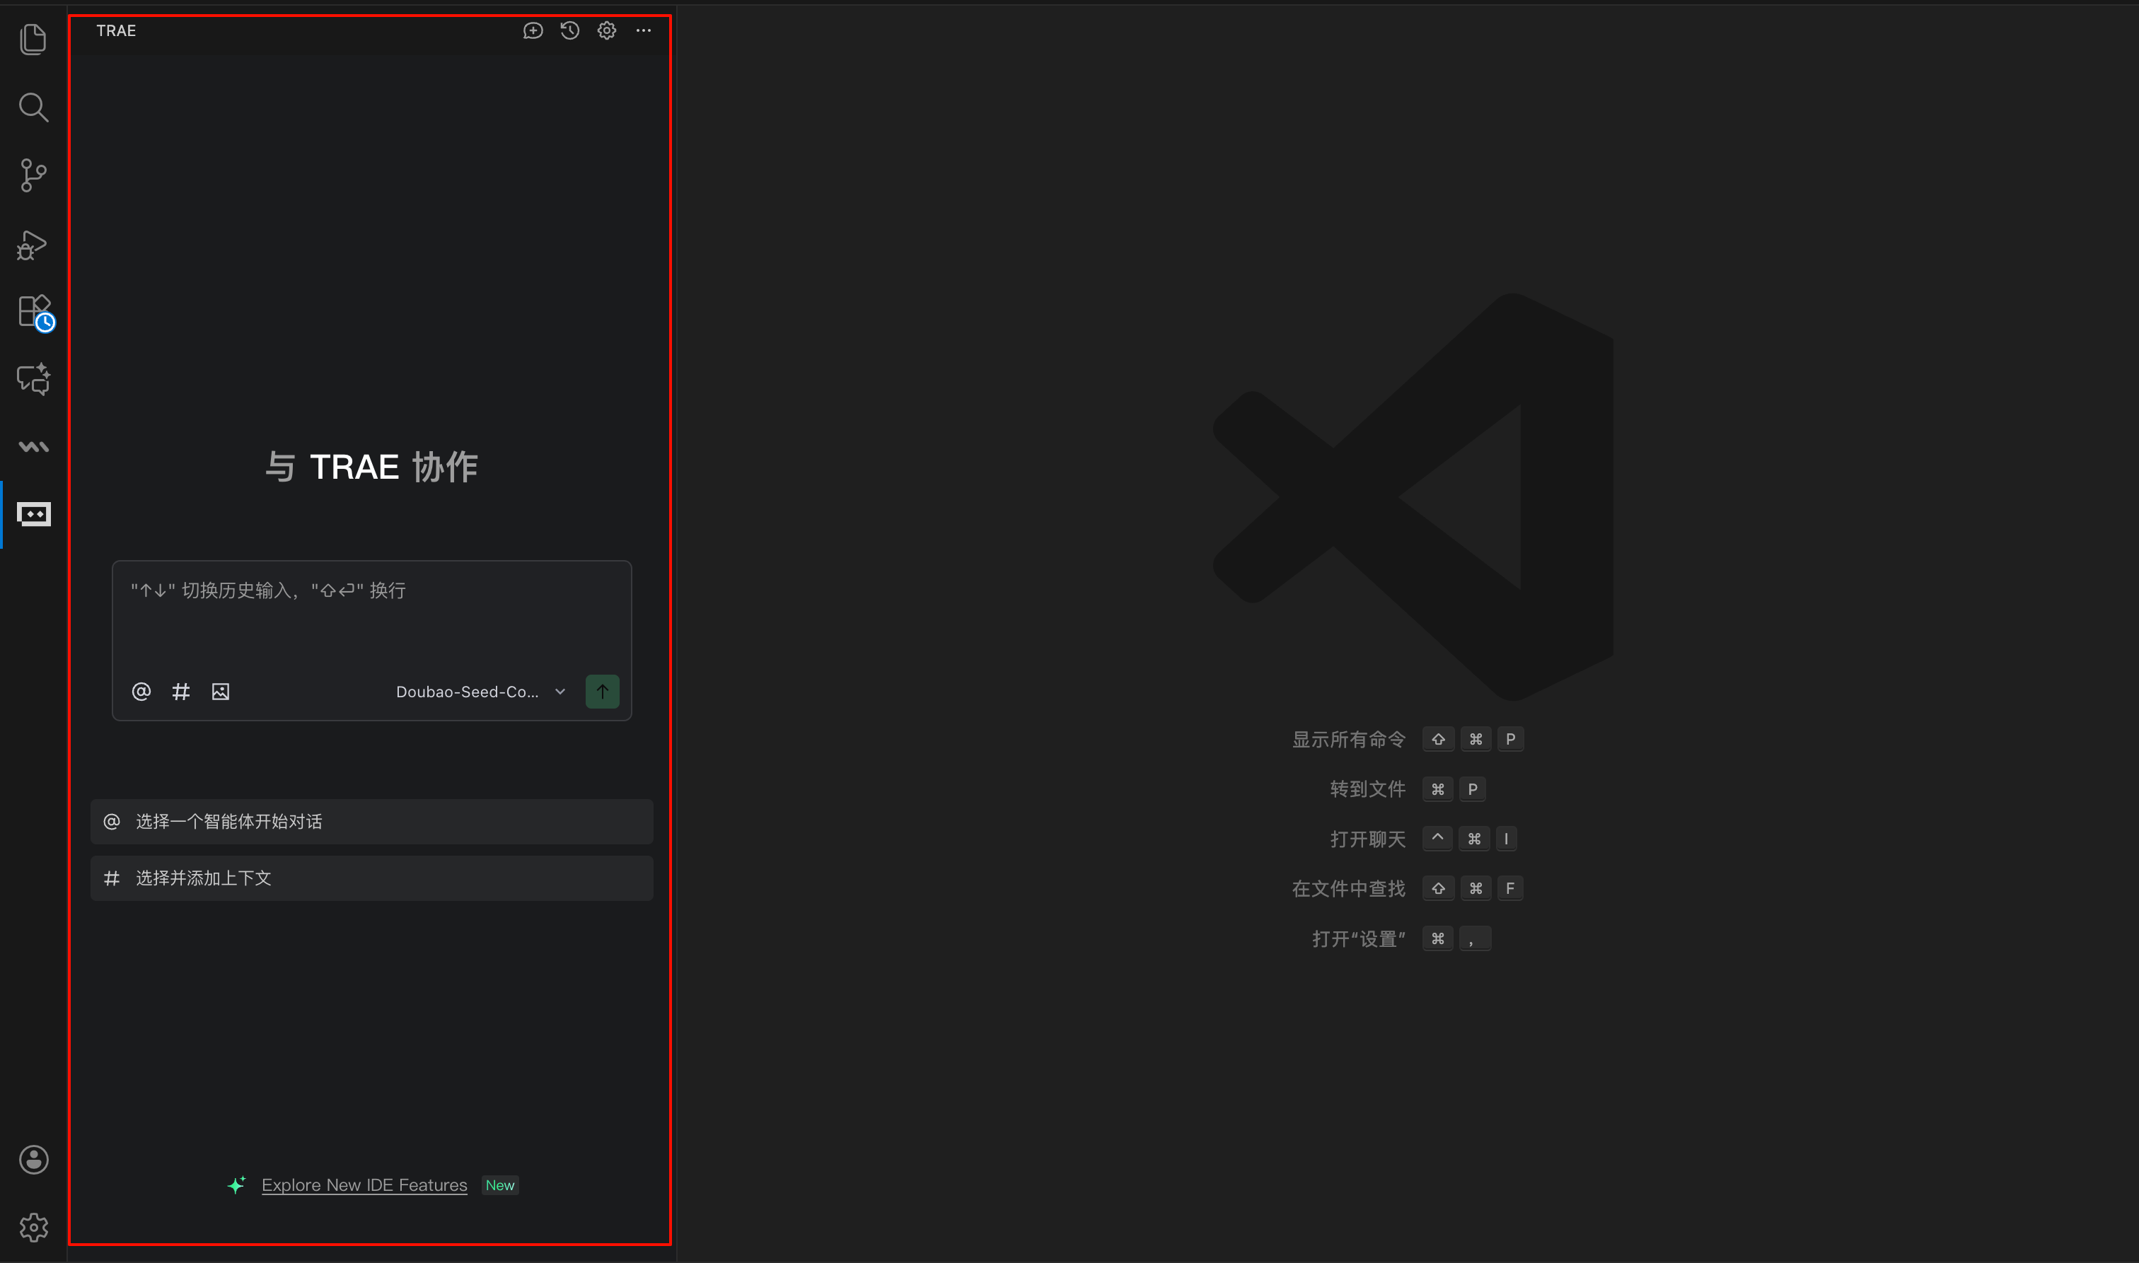Open Explore New IDE Features link

(364, 1185)
